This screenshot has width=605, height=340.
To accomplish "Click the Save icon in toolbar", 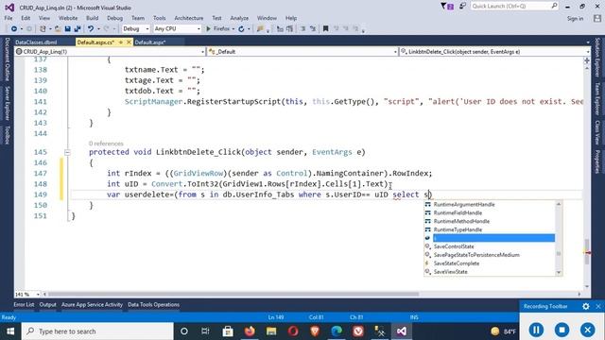I will (x=67, y=29).
